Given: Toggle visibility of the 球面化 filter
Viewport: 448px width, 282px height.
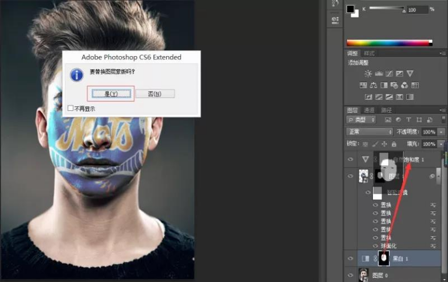Looking at the screenshot, I should (376, 246).
